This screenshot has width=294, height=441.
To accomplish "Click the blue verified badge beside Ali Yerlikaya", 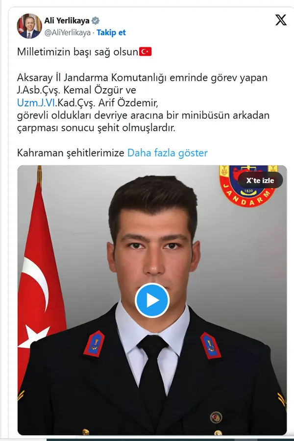I will tap(96, 21).
